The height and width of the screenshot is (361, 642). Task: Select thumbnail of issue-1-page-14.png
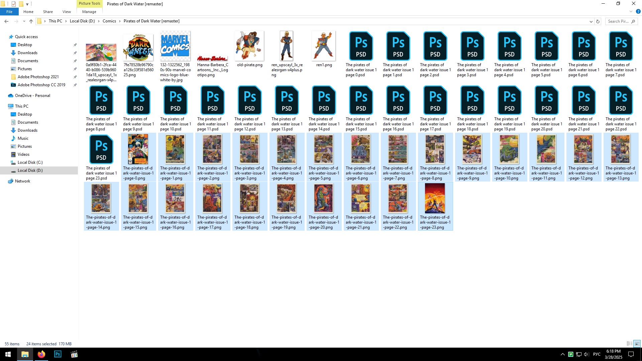pyautogui.click(x=101, y=198)
